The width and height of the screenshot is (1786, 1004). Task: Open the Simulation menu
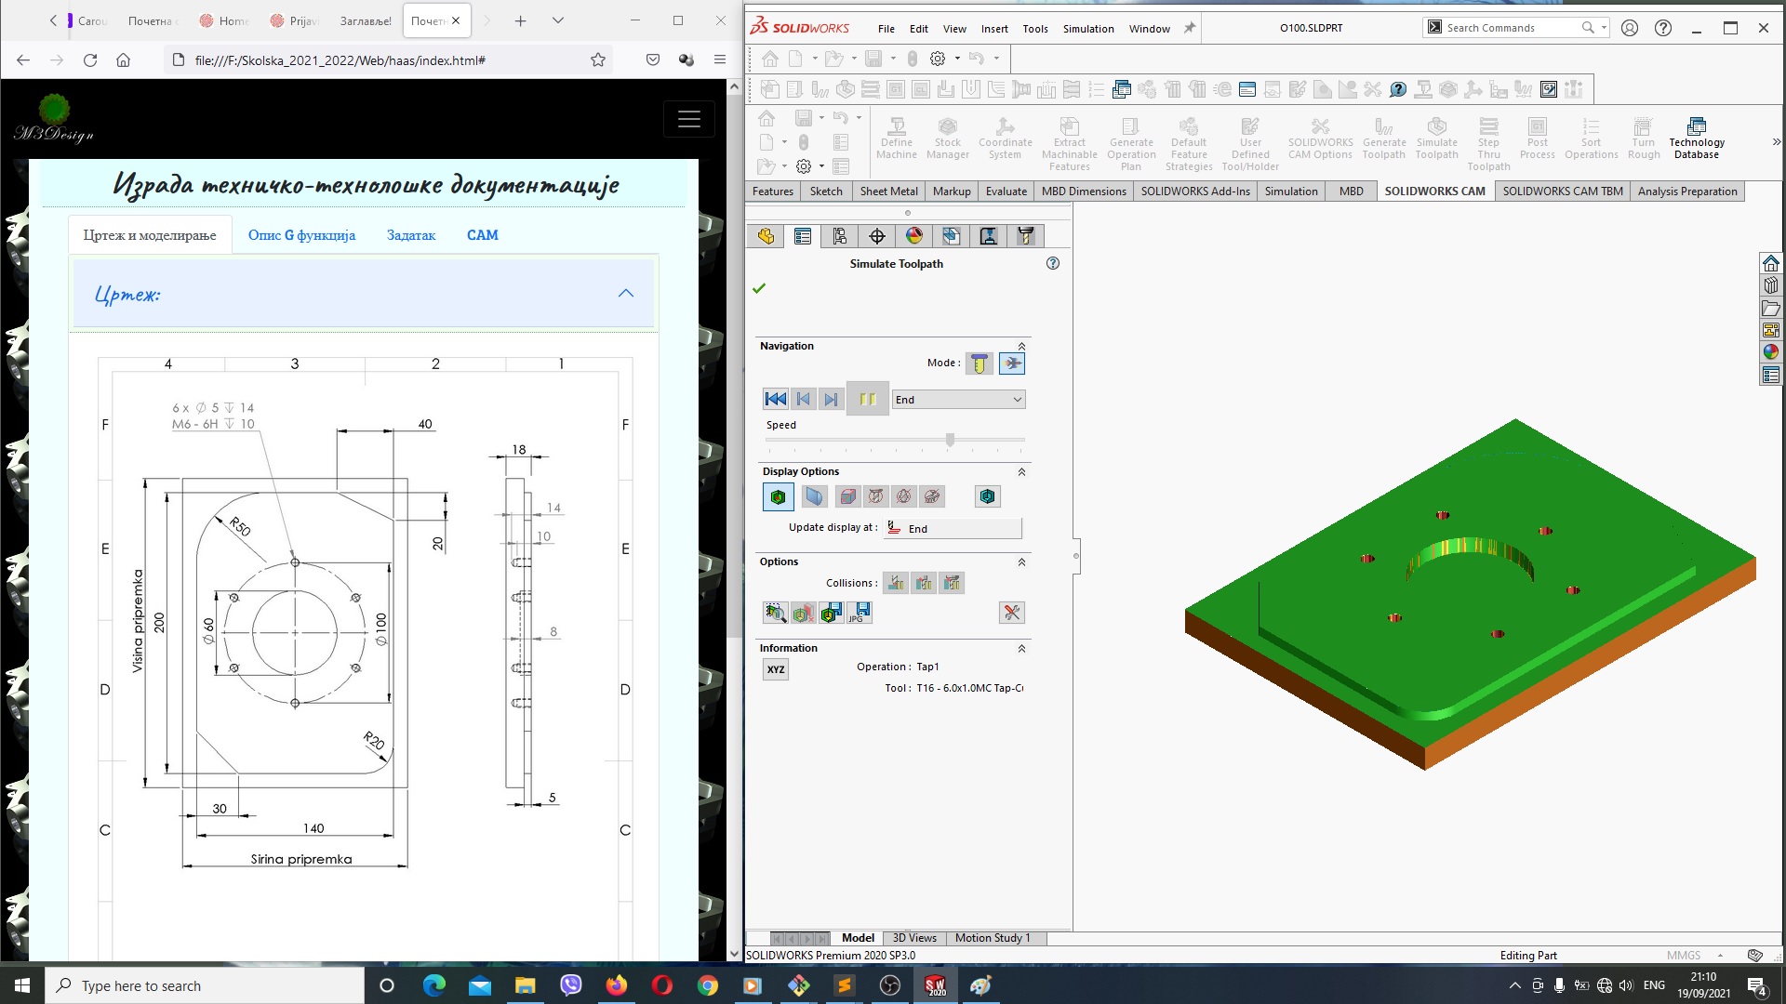point(1088,29)
